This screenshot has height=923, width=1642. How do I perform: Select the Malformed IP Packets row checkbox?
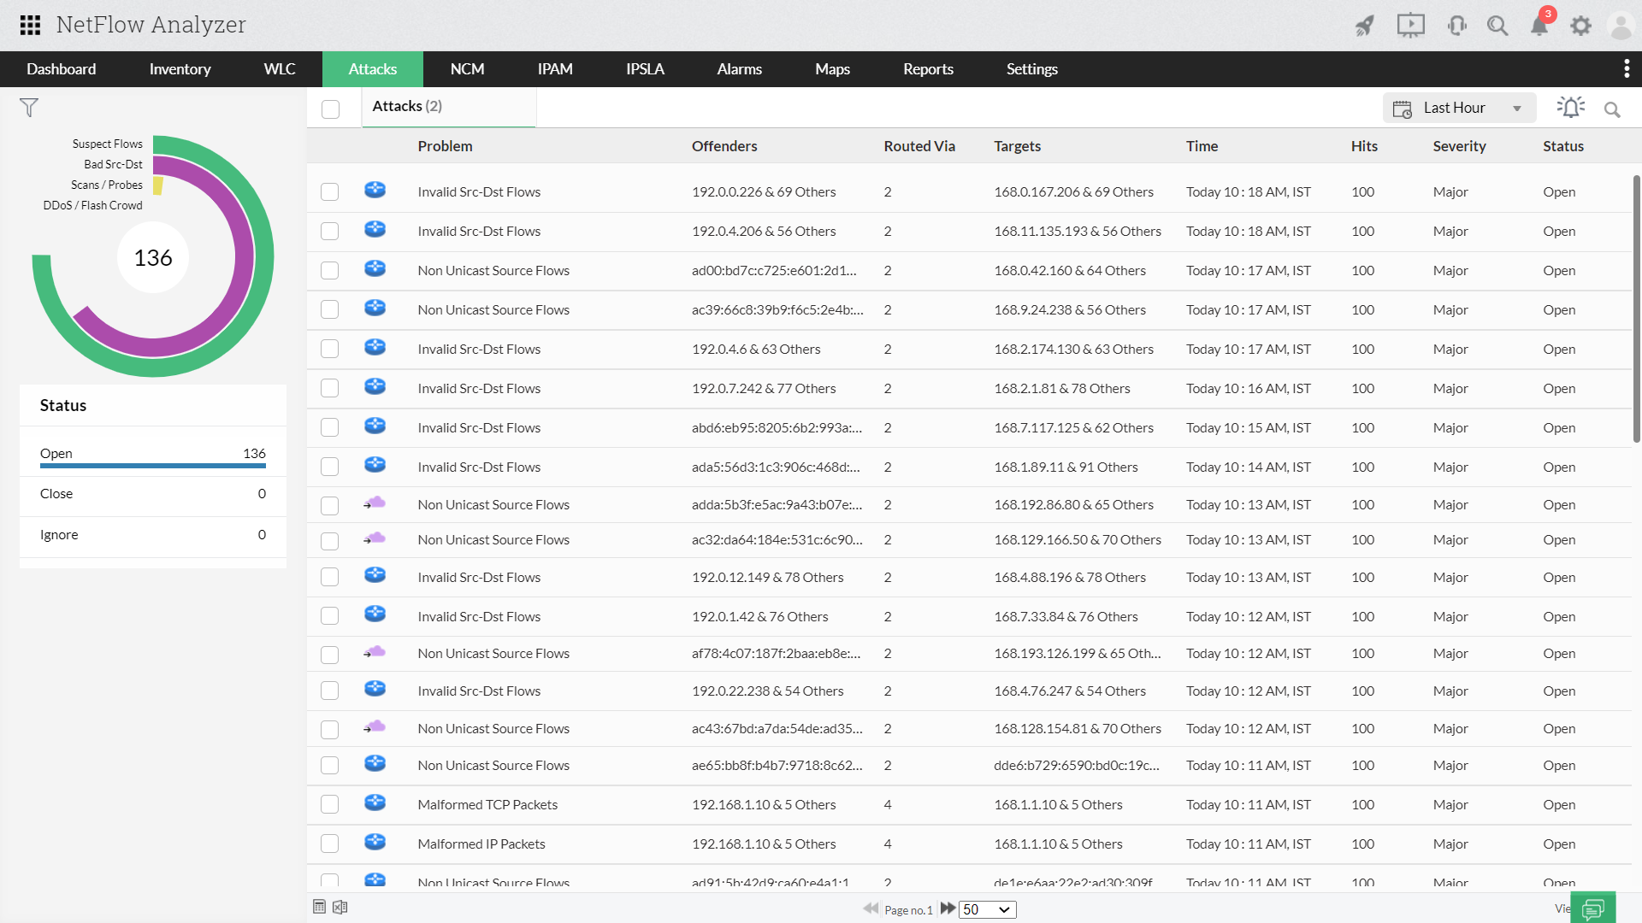(329, 844)
